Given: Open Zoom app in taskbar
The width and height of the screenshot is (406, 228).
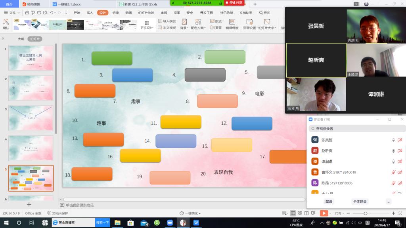Looking at the screenshot, I should point(170,222).
